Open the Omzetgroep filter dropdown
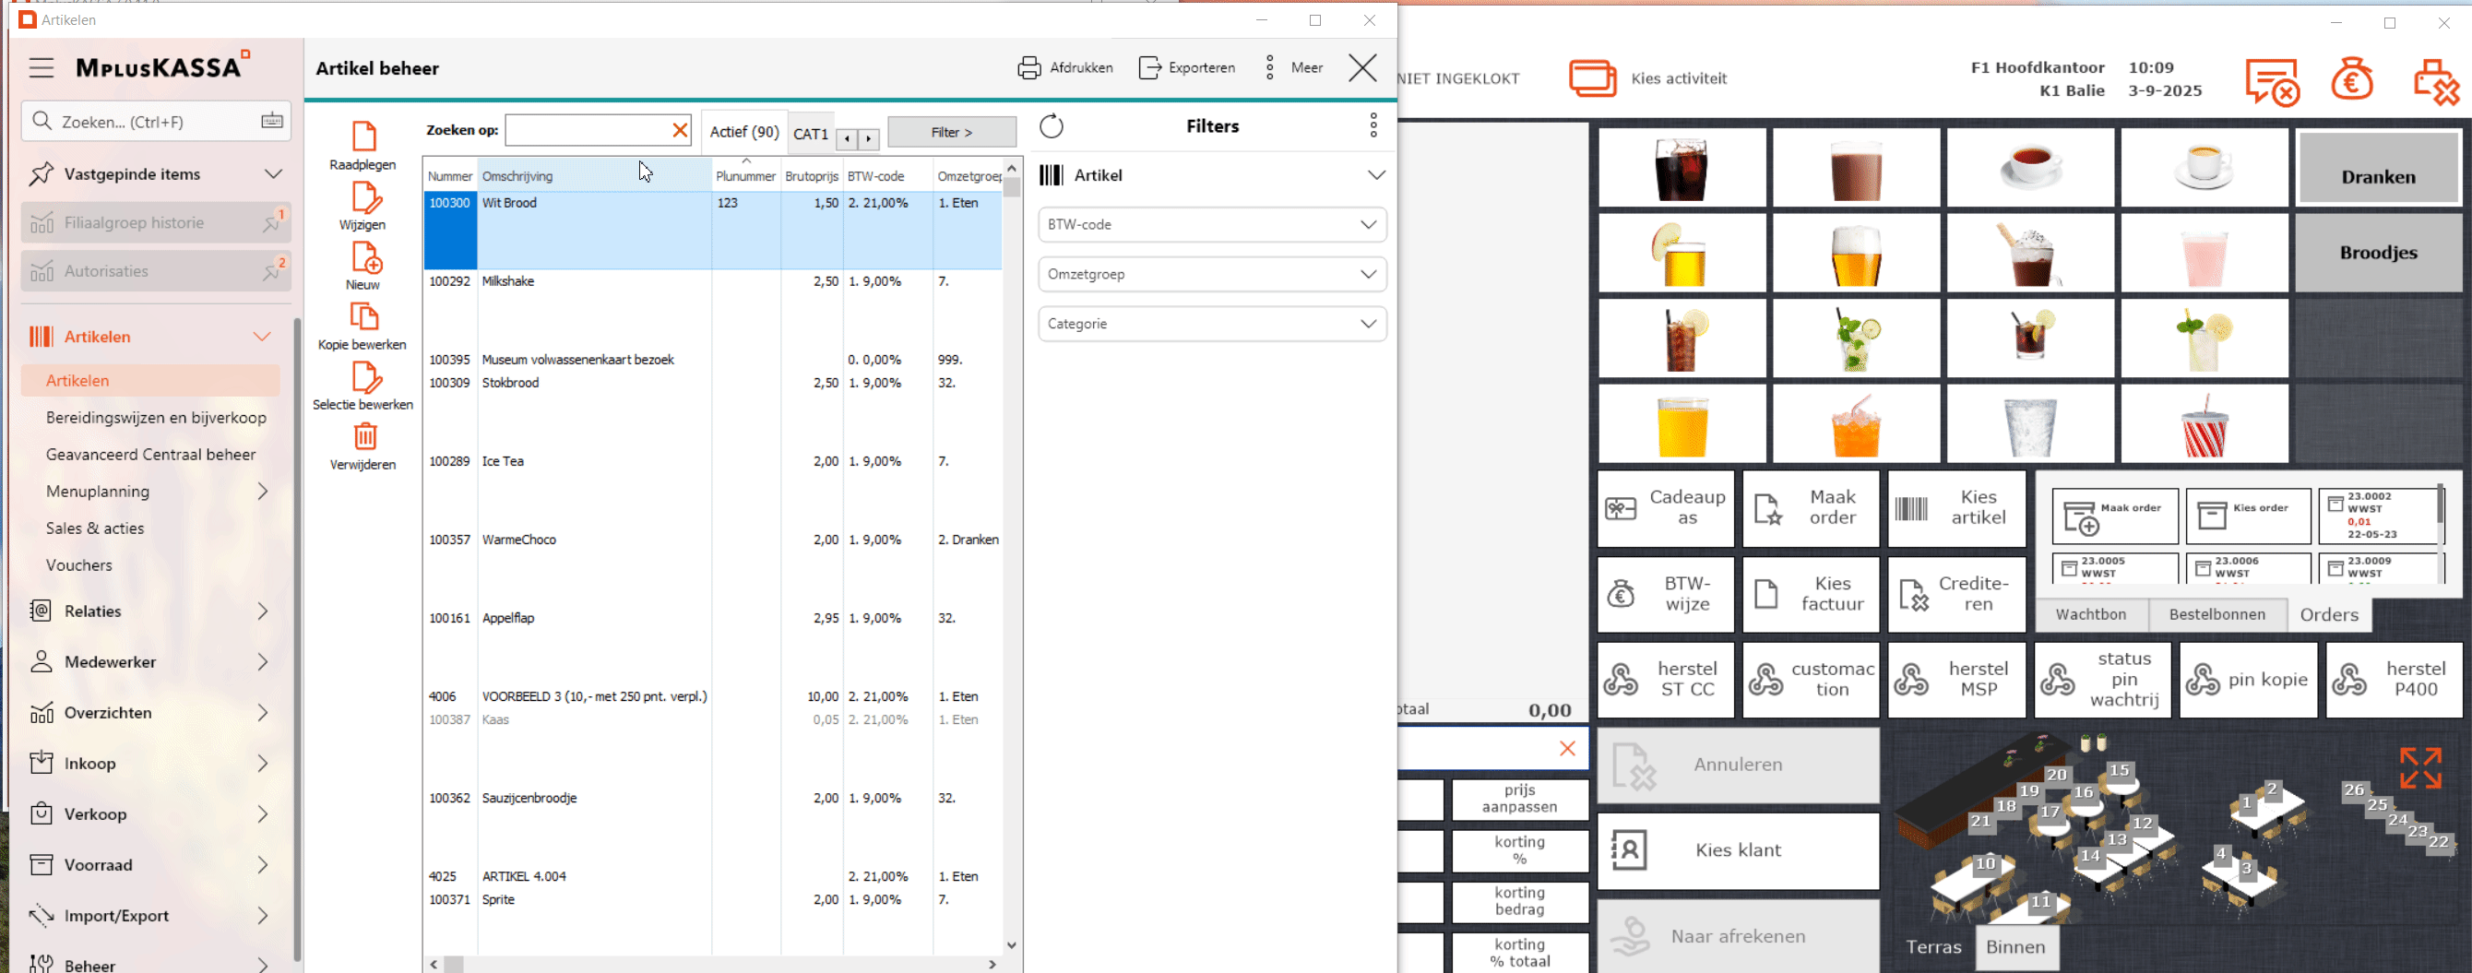Image resolution: width=2472 pixels, height=973 pixels. point(1212,275)
